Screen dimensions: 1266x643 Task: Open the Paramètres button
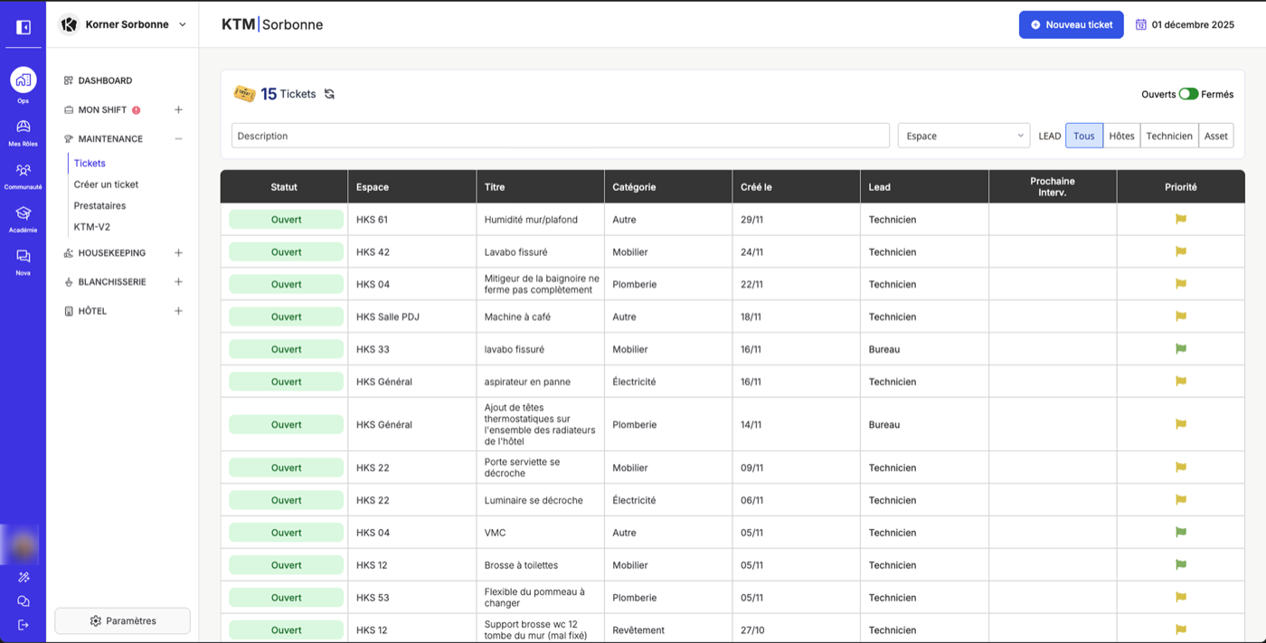point(123,621)
